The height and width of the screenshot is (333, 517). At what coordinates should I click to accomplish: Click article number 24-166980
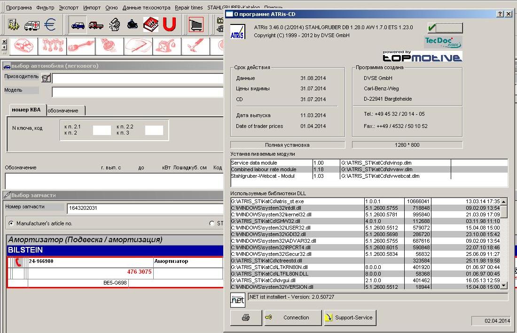(41, 261)
